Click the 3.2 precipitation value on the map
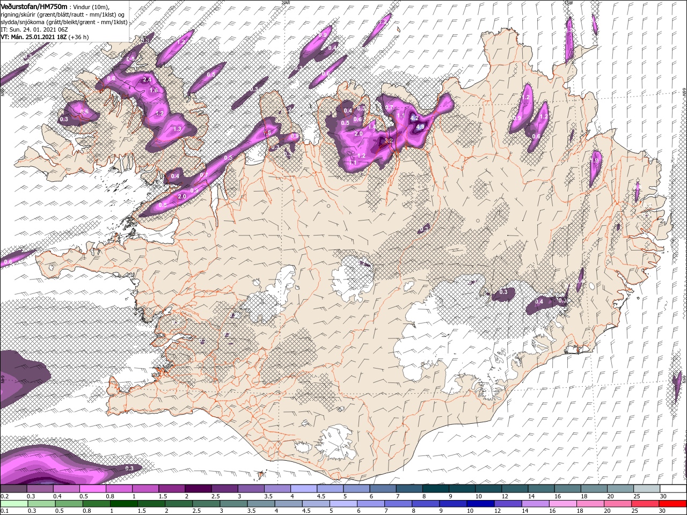This screenshot has height=515, width=687. pos(389,141)
